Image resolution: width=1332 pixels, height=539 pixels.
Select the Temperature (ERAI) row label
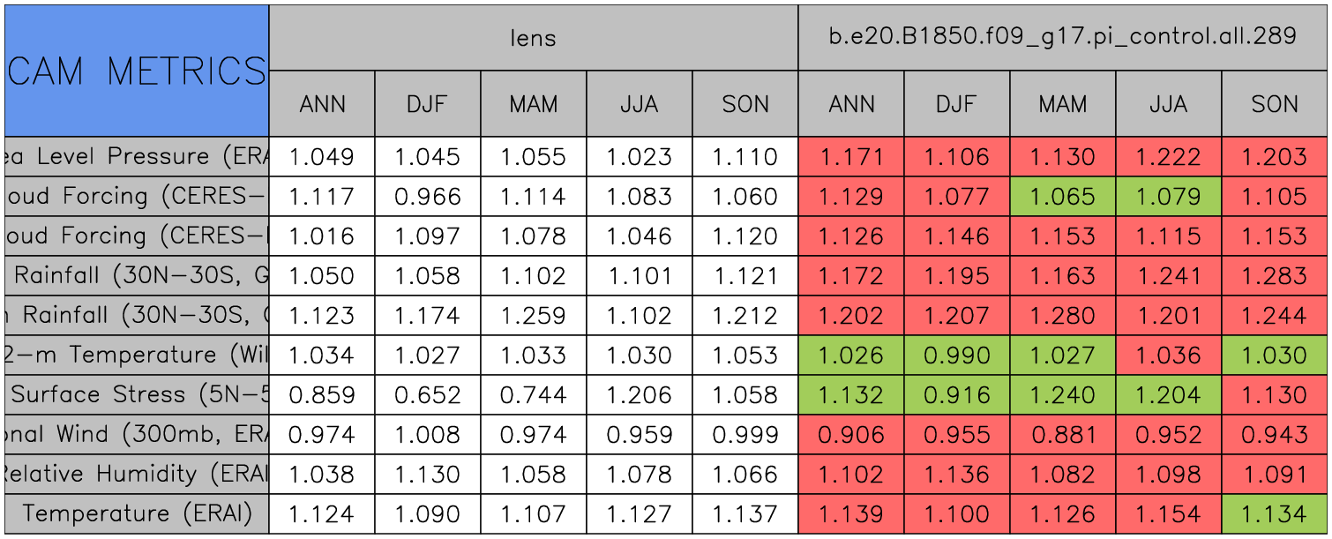pyautogui.click(x=137, y=513)
